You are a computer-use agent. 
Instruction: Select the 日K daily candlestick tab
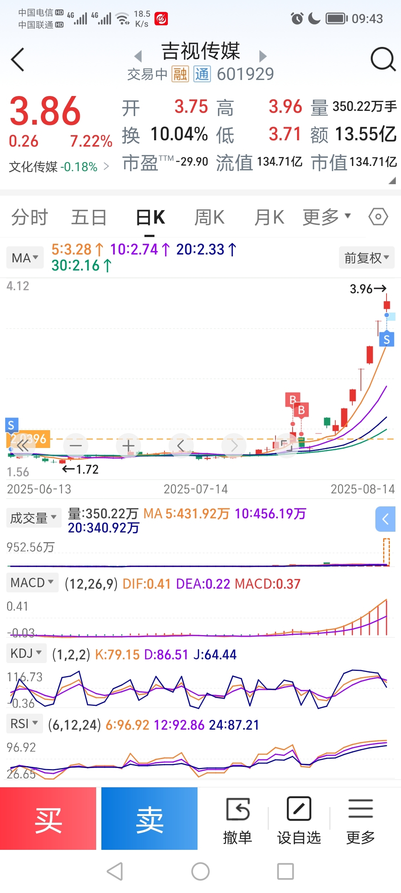(x=150, y=217)
